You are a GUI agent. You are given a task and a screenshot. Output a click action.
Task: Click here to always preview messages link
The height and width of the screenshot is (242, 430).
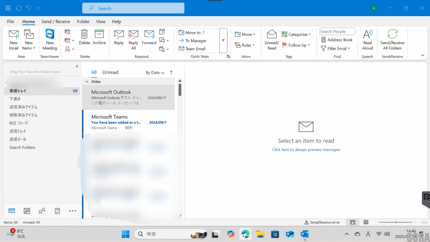click(x=306, y=150)
